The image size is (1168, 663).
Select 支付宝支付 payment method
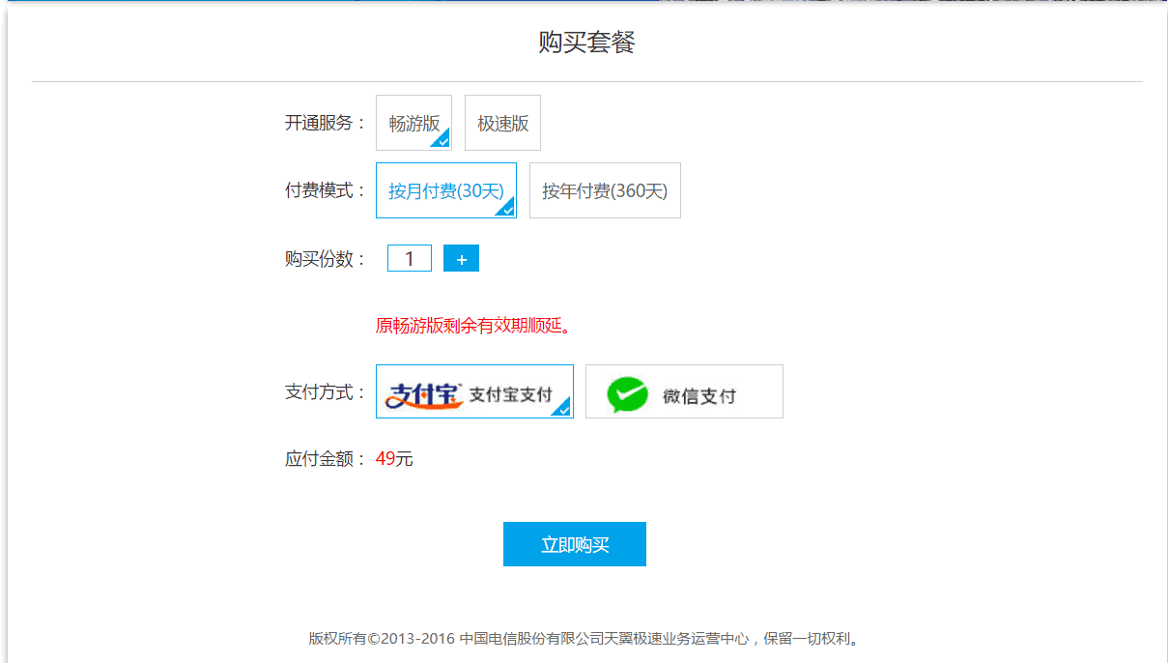(x=474, y=391)
